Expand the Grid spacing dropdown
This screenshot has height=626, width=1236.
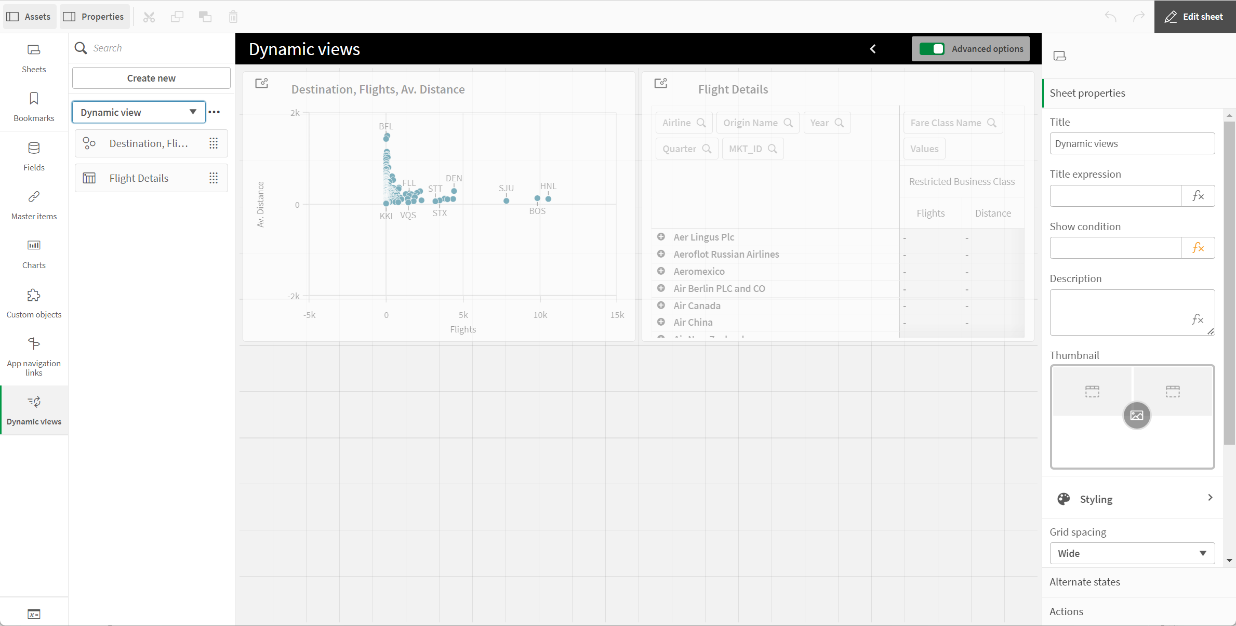coord(1130,553)
